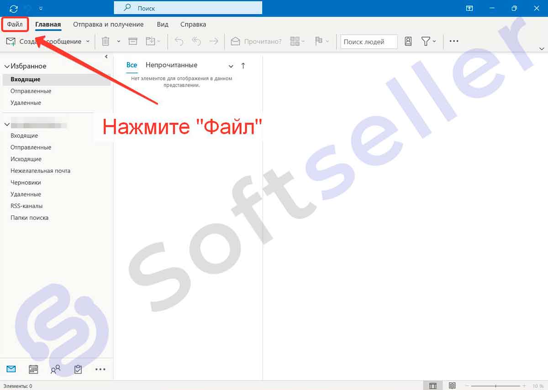Click the Поиск людей search people field
The width and height of the screenshot is (548, 390).
[x=369, y=42]
